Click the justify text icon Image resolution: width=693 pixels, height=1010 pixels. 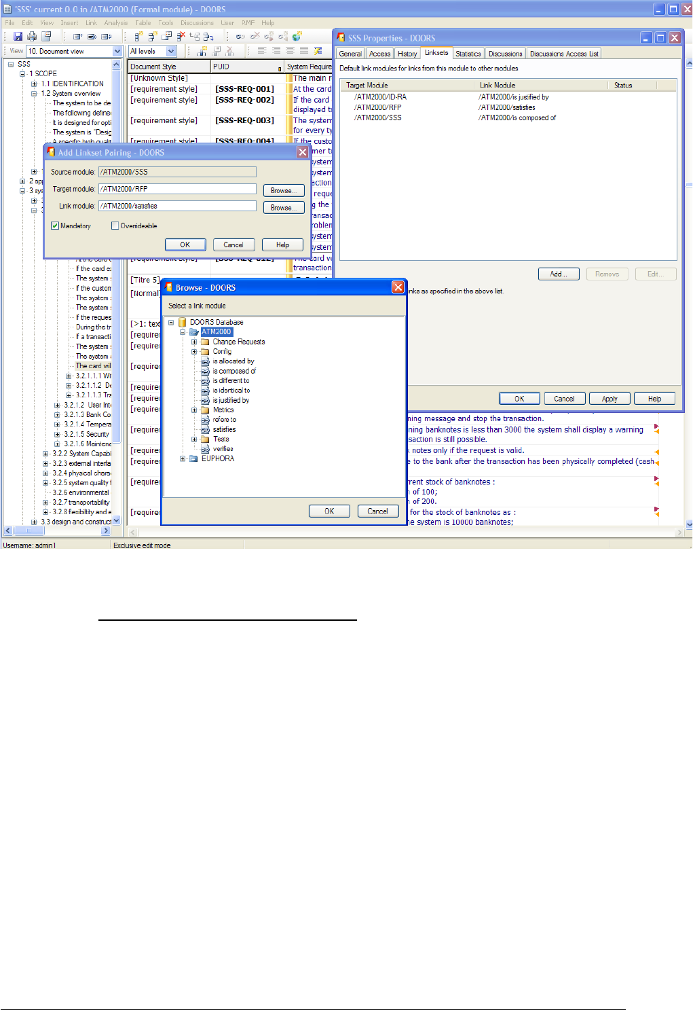pos(304,51)
